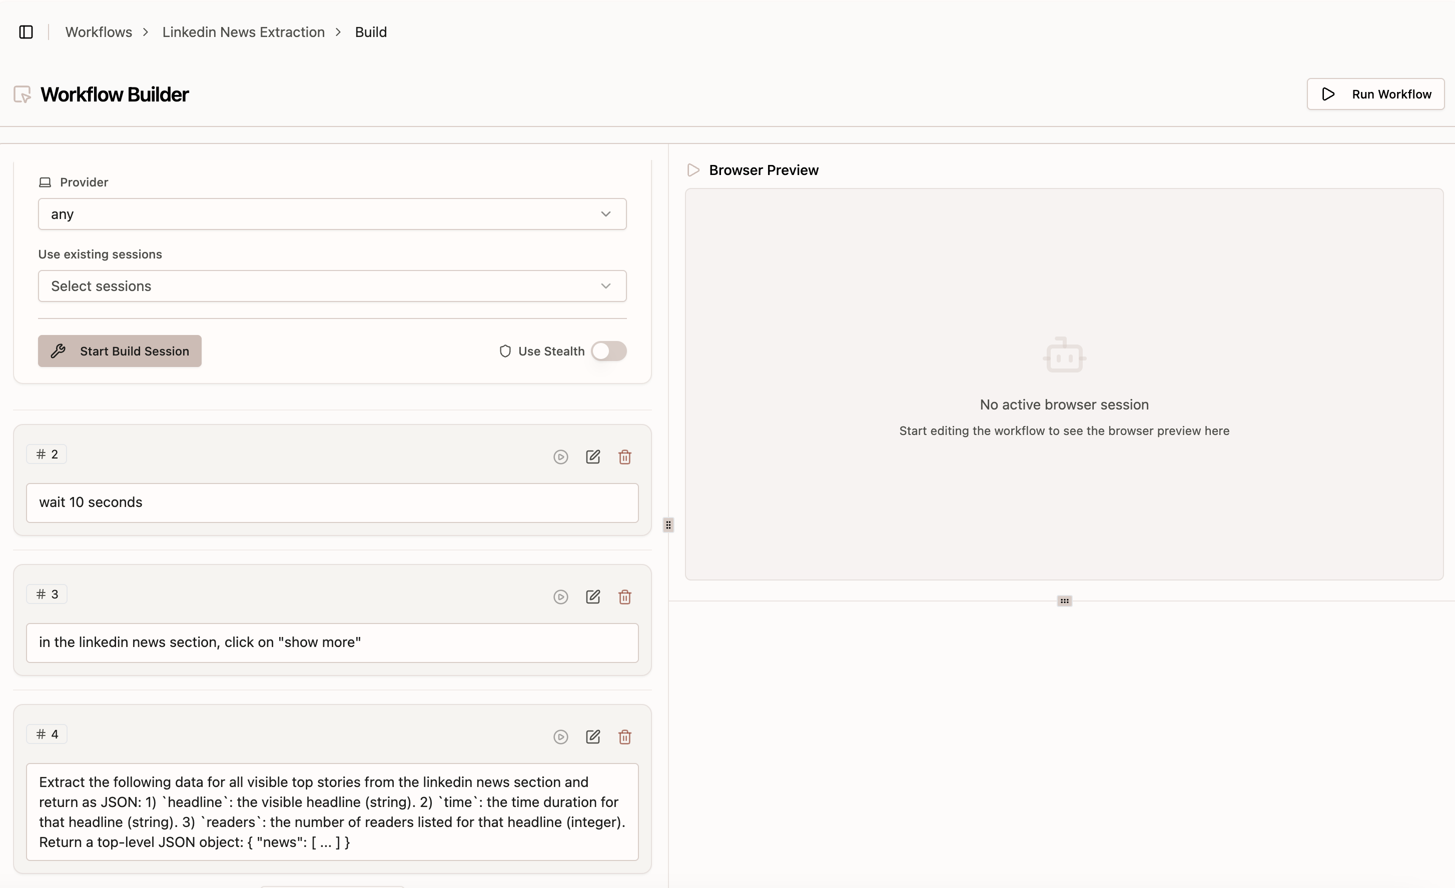Run step #2 play icon

coord(560,457)
